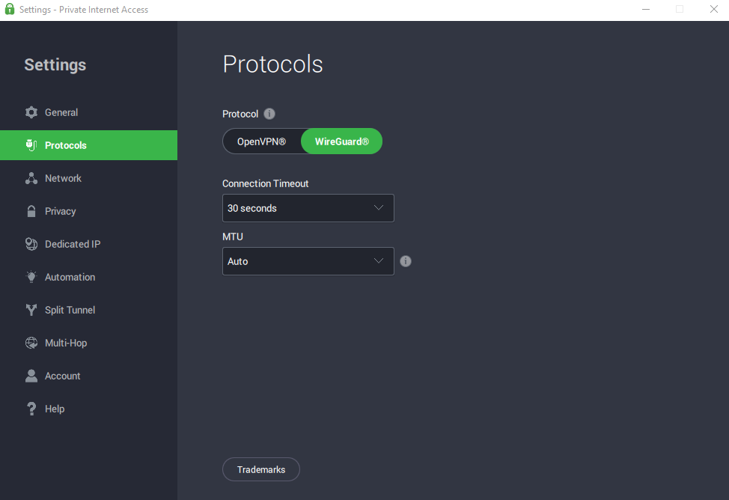Open Multi-Hop settings label
Viewport: 729px width, 500px height.
tap(66, 343)
